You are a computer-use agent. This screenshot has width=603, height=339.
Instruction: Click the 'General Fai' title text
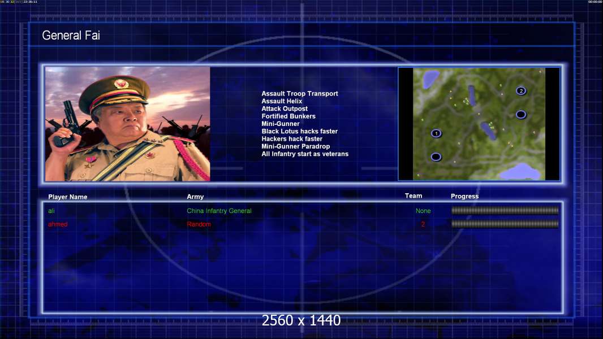point(71,36)
